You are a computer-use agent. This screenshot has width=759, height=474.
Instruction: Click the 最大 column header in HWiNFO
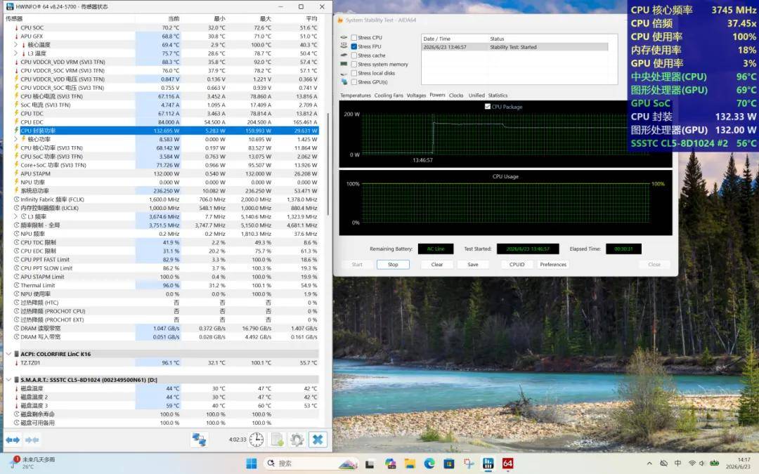pyautogui.click(x=265, y=18)
